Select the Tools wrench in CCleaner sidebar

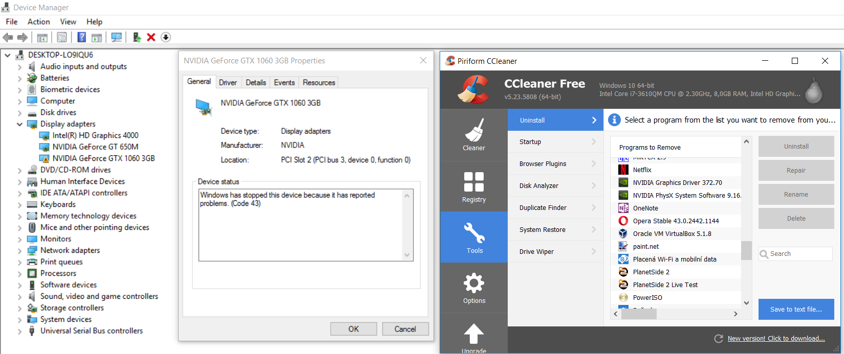click(474, 237)
